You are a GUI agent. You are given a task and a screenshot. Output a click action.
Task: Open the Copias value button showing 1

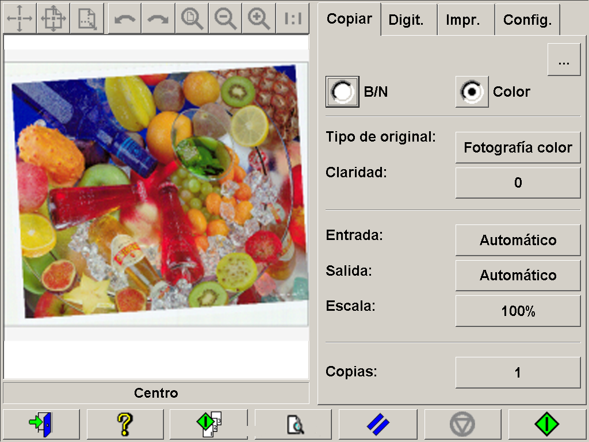click(x=518, y=372)
